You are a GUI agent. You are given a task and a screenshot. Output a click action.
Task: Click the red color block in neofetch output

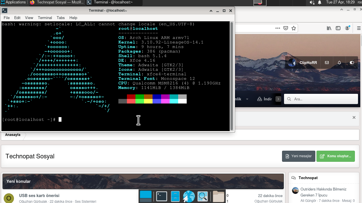[131, 97]
